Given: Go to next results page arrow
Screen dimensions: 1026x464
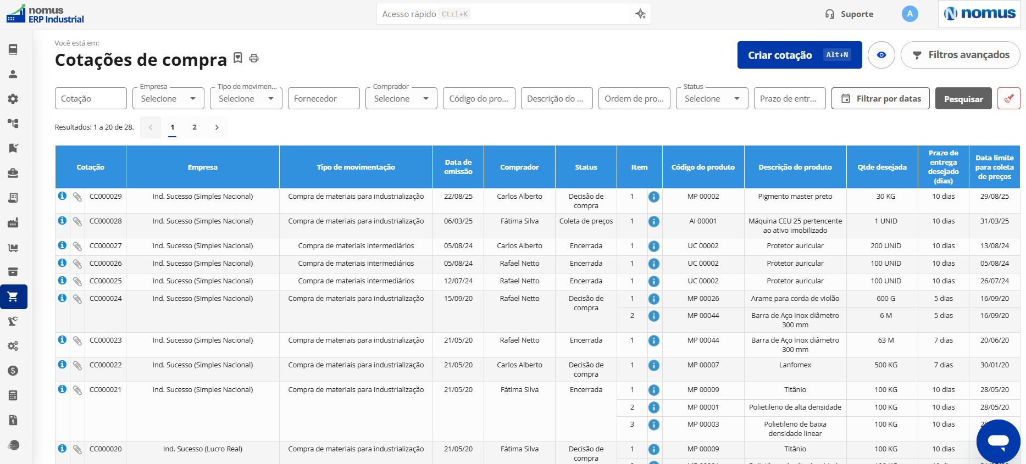Looking at the screenshot, I should click(217, 127).
